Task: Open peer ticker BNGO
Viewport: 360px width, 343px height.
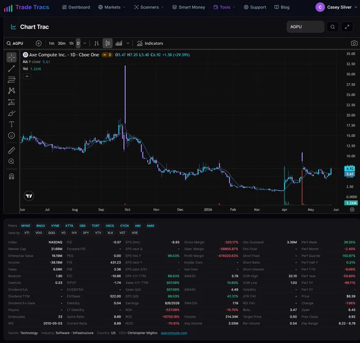Action: point(41,226)
